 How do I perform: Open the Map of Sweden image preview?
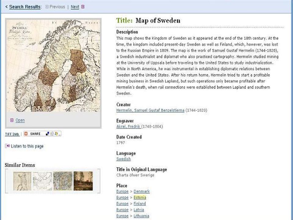point(53,66)
